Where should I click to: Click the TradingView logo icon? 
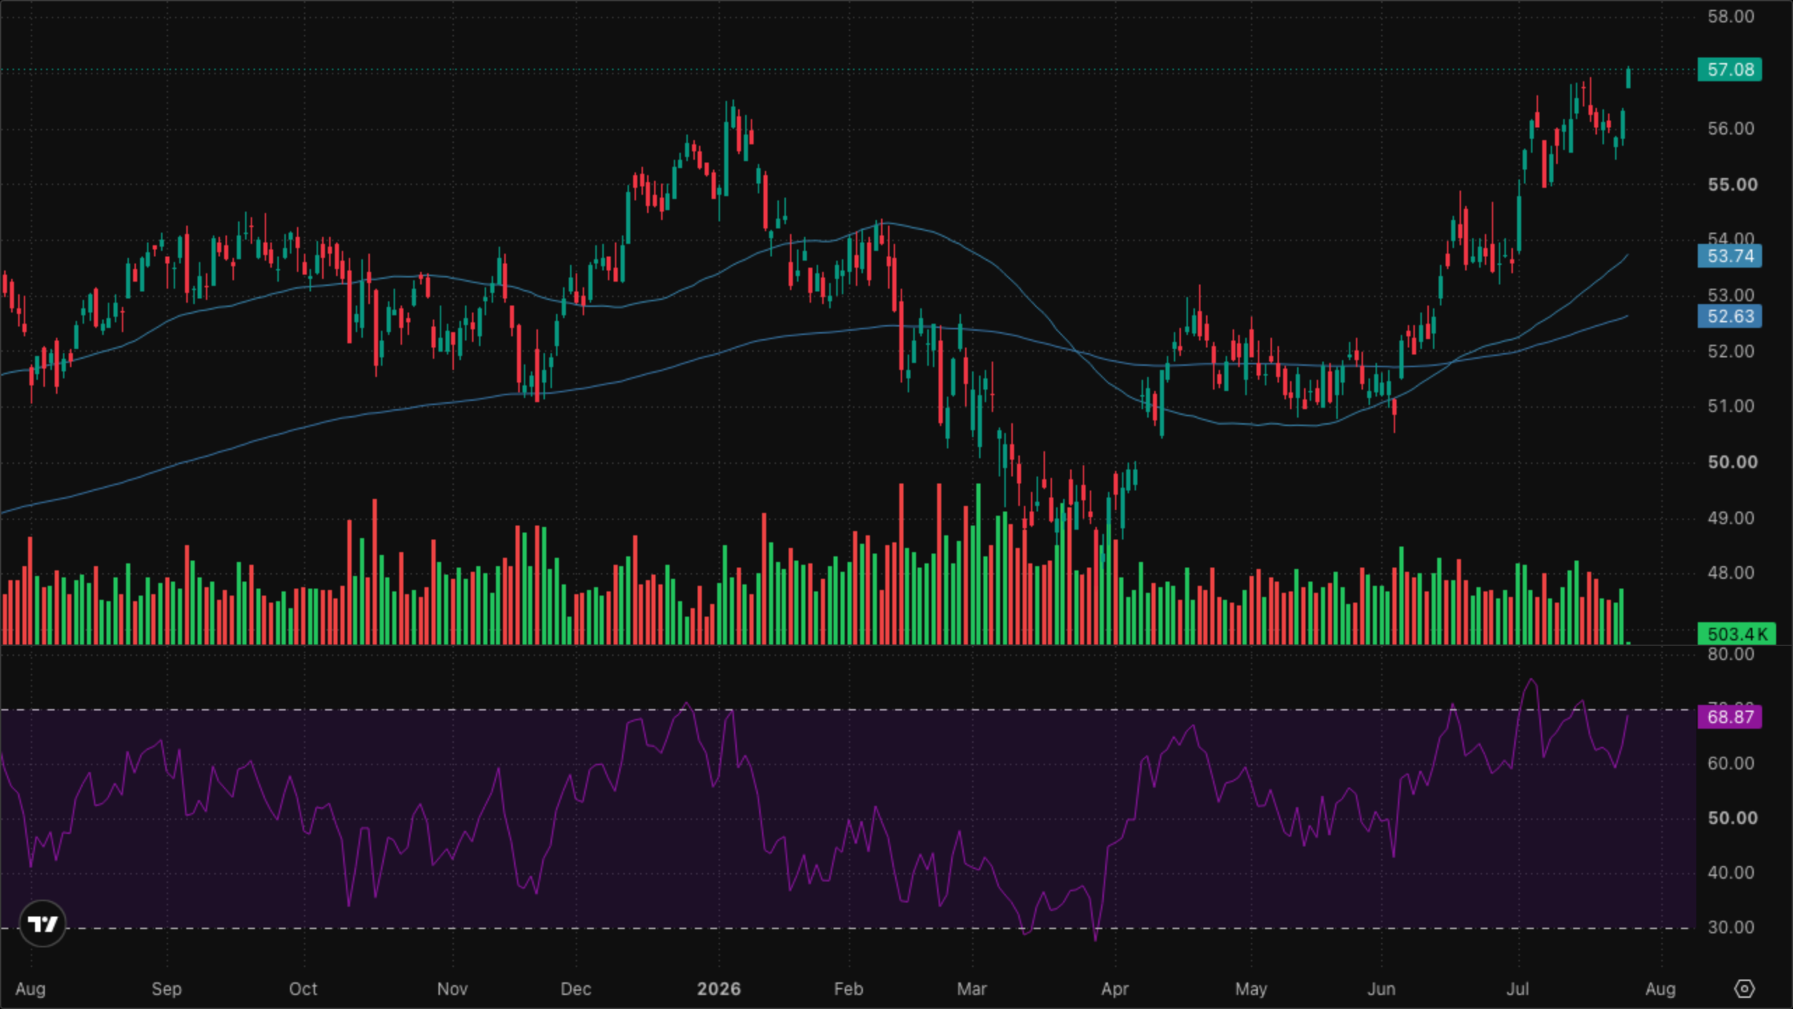coord(43,924)
